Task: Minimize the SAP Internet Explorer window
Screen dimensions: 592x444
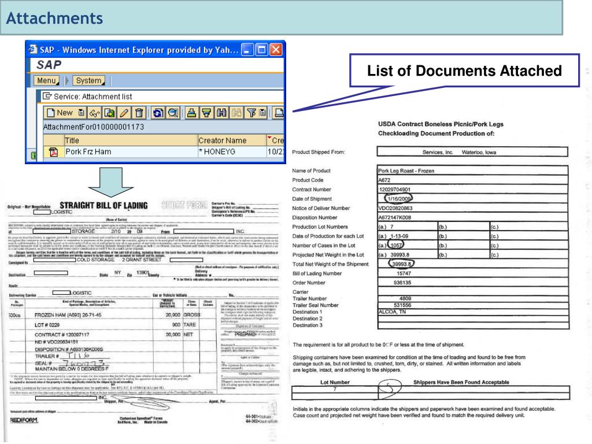Action: click(x=247, y=50)
